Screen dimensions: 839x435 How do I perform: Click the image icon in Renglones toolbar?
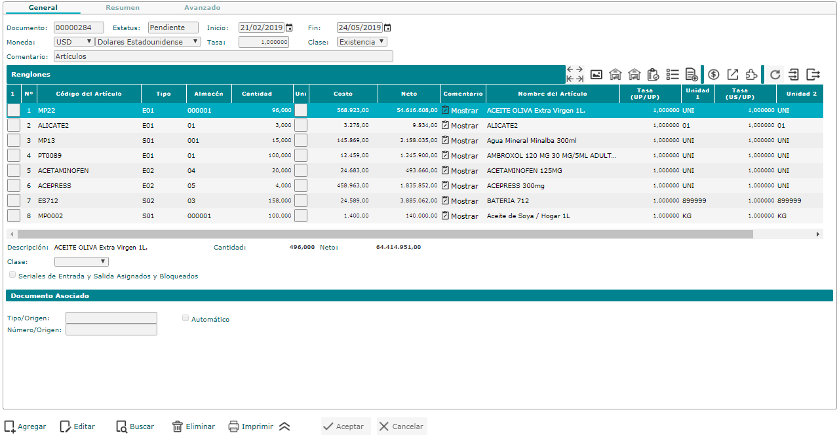click(x=596, y=75)
